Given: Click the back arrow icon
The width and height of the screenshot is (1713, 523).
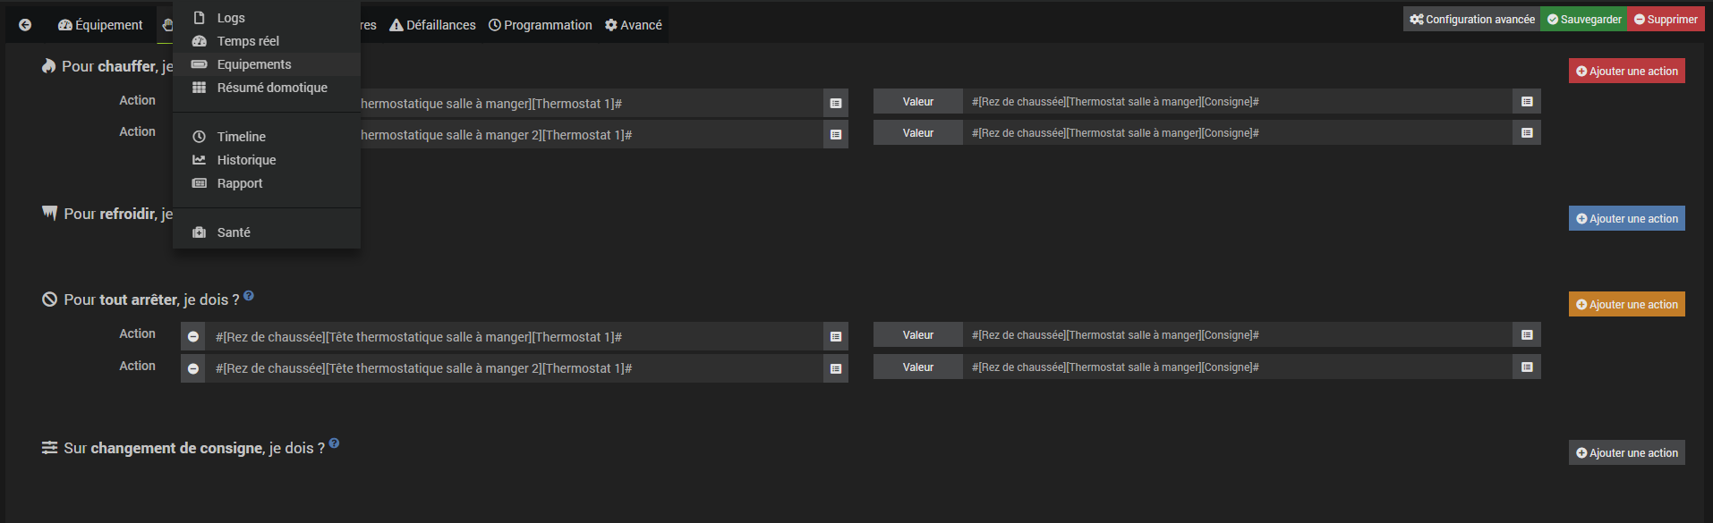Looking at the screenshot, I should coord(25,25).
